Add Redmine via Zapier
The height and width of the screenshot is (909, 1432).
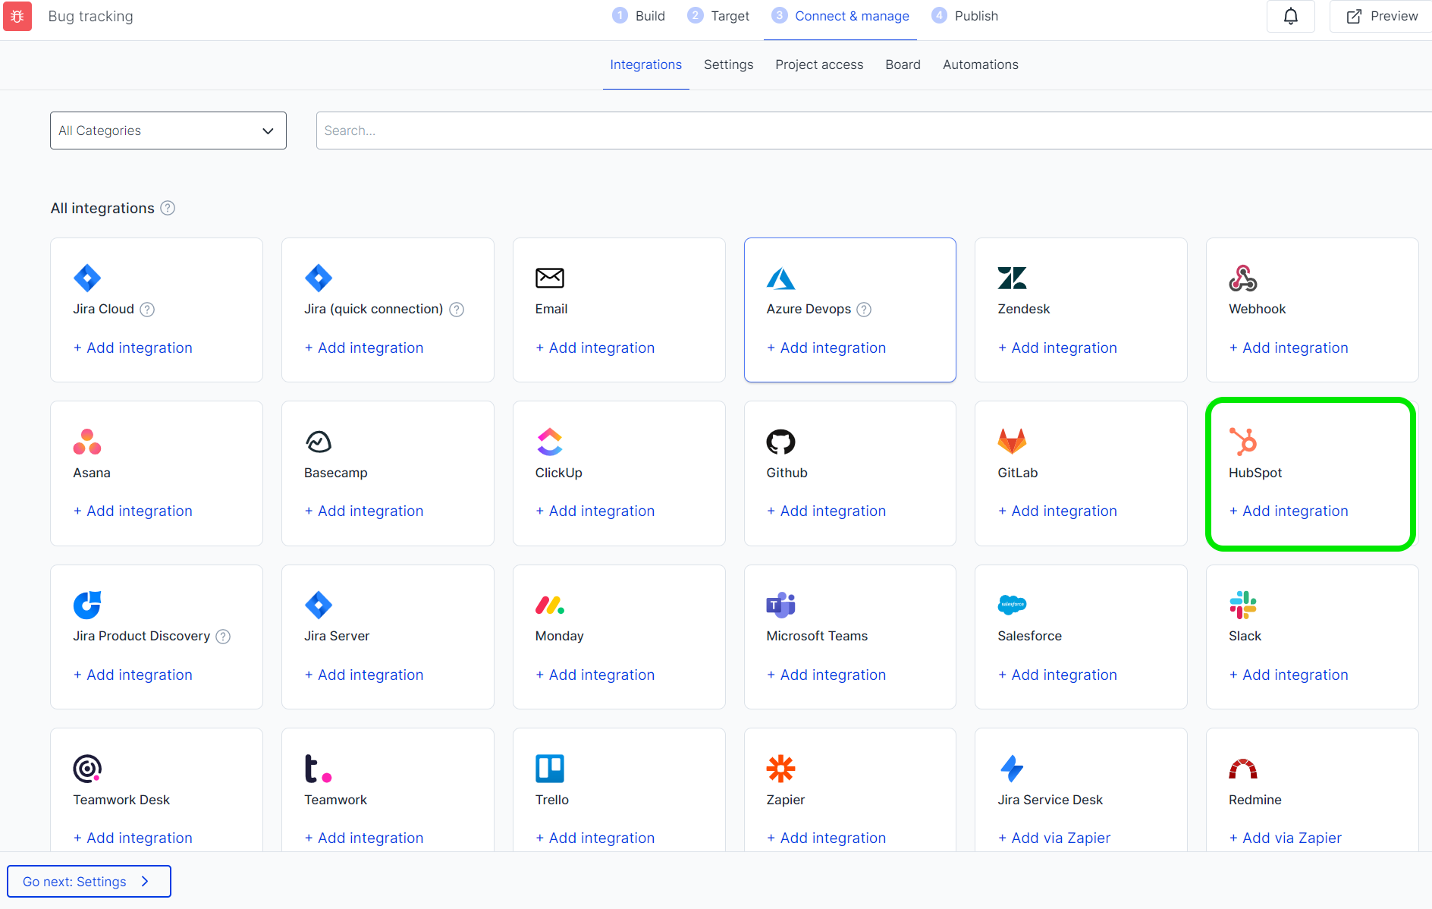(x=1285, y=838)
